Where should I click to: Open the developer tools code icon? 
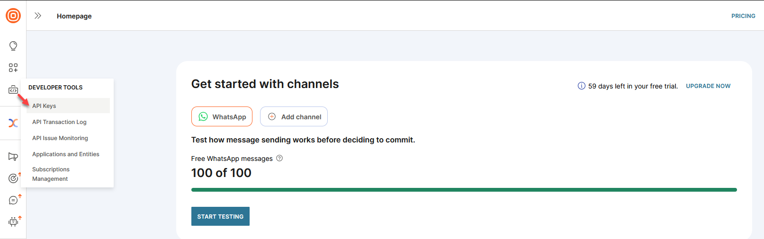[x=13, y=90]
